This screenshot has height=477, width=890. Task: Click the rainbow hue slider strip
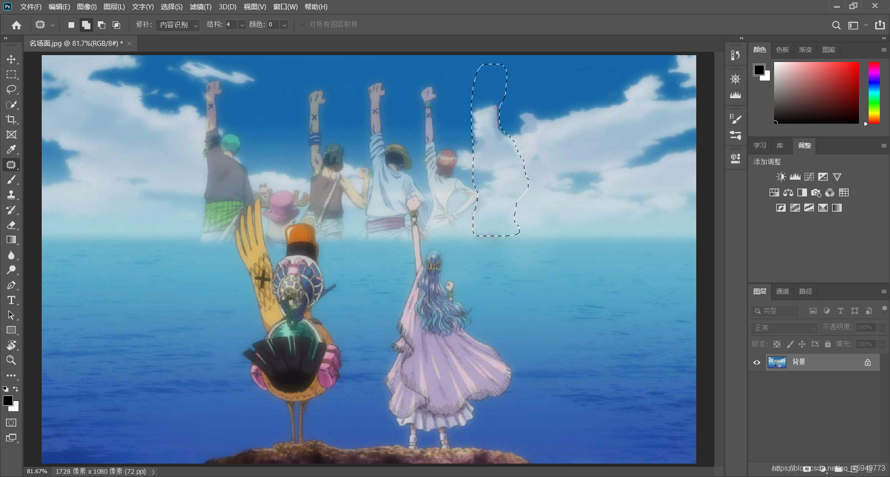click(874, 93)
